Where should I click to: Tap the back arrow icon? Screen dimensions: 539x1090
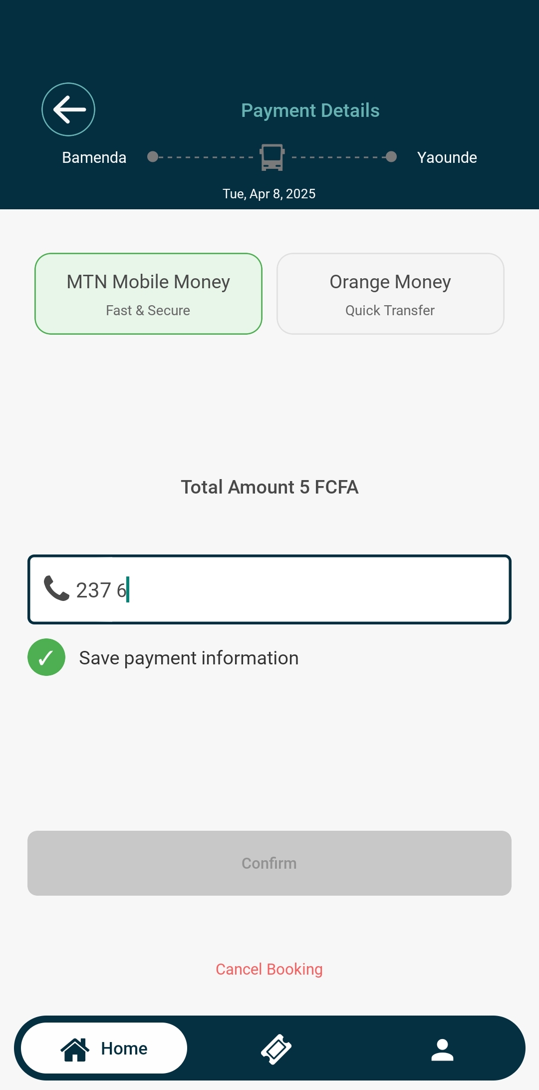tap(68, 109)
